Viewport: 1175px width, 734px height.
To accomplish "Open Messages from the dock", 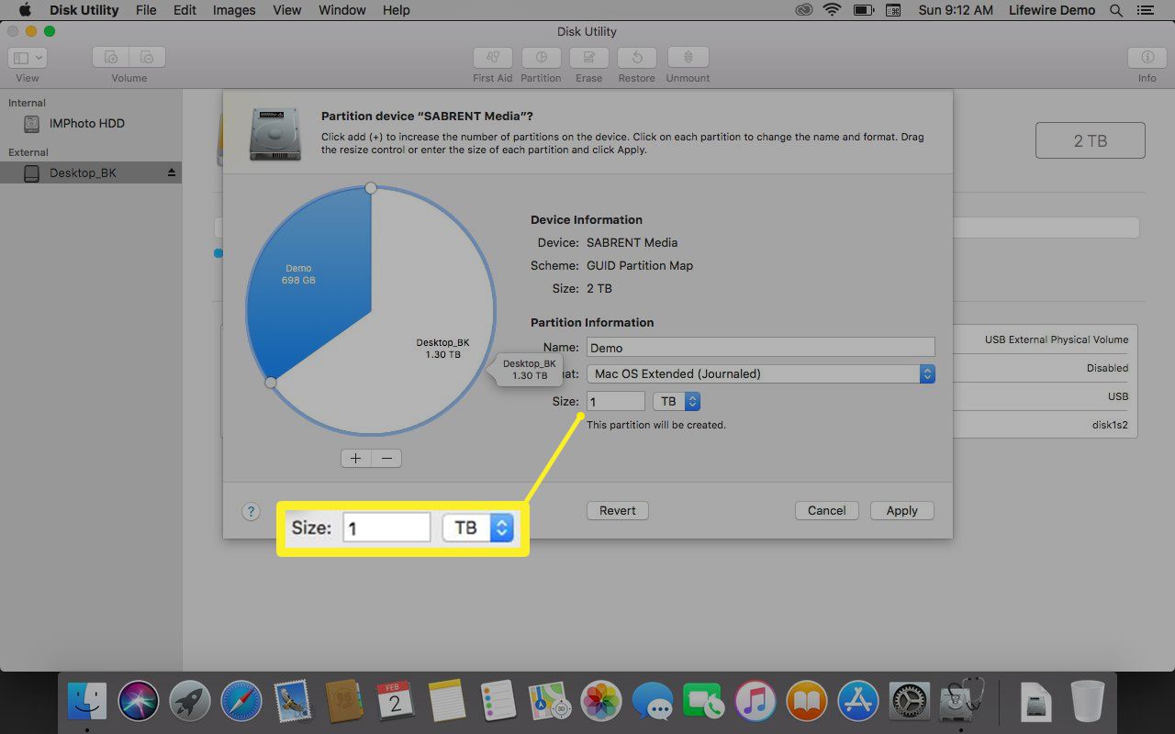I will 653,702.
